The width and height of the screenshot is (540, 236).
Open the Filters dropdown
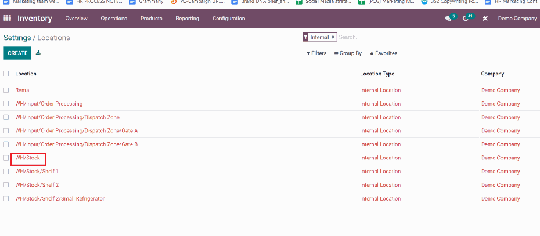316,53
